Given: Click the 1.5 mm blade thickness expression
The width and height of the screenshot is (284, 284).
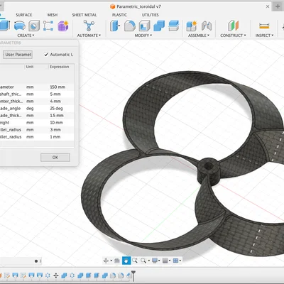Looking at the screenshot, I should pos(57,115).
